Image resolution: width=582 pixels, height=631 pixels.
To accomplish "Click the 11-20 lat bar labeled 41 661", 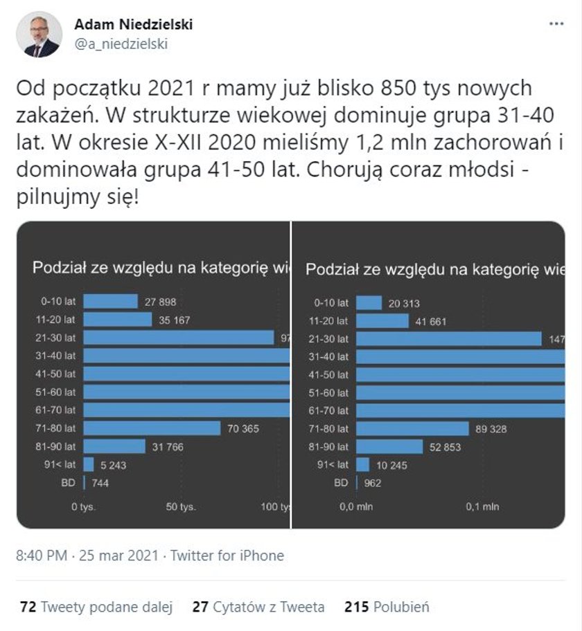I will tap(382, 321).
